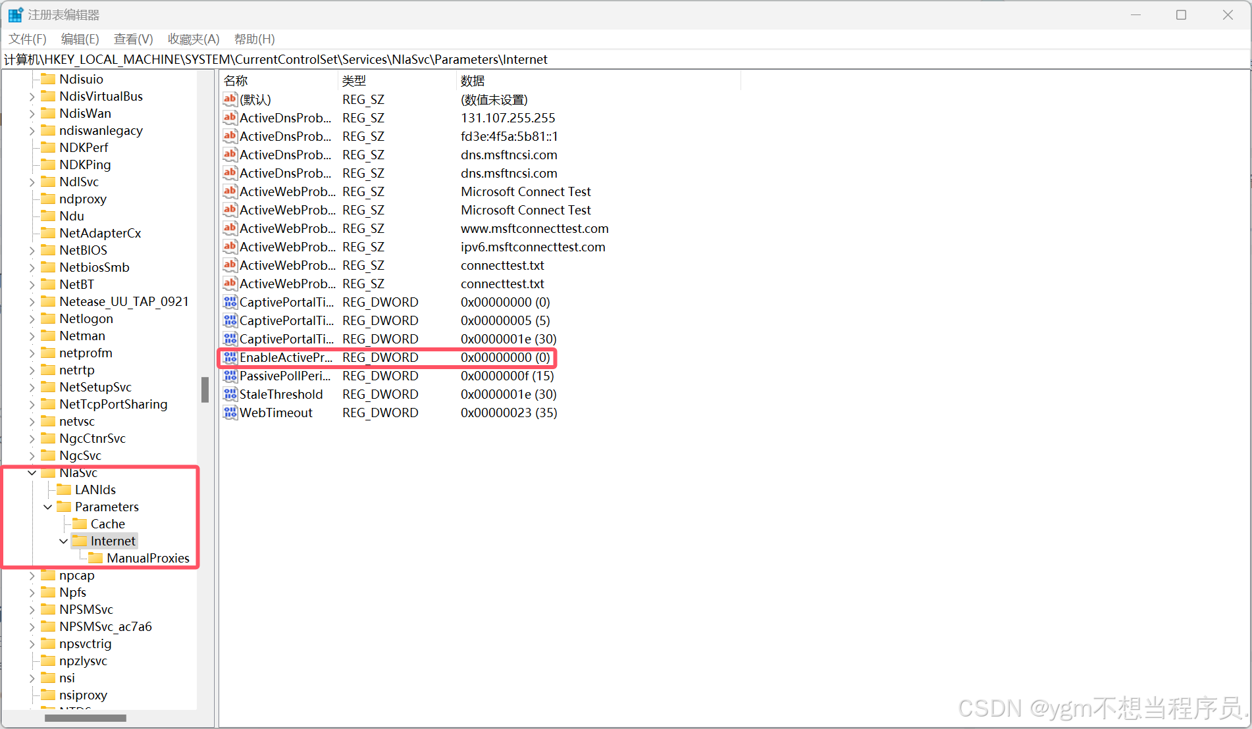
Task: Click the folder icon of NlaSvc key
Action: pos(48,472)
